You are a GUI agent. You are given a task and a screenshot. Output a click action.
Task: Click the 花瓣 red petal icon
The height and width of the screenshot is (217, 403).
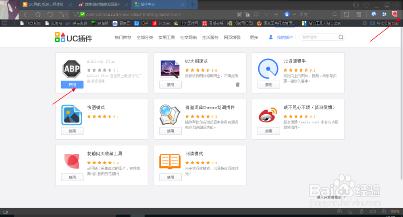tap(72, 161)
